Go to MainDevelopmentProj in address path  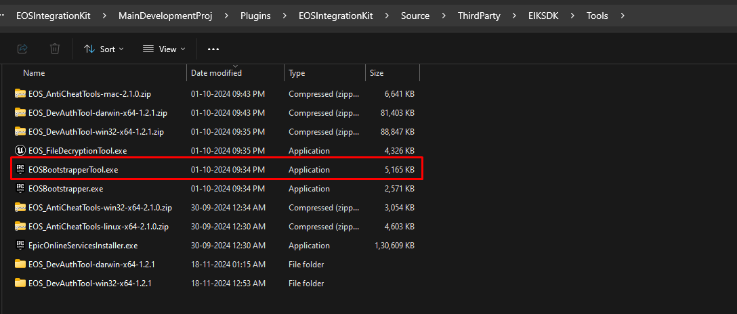[165, 16]
